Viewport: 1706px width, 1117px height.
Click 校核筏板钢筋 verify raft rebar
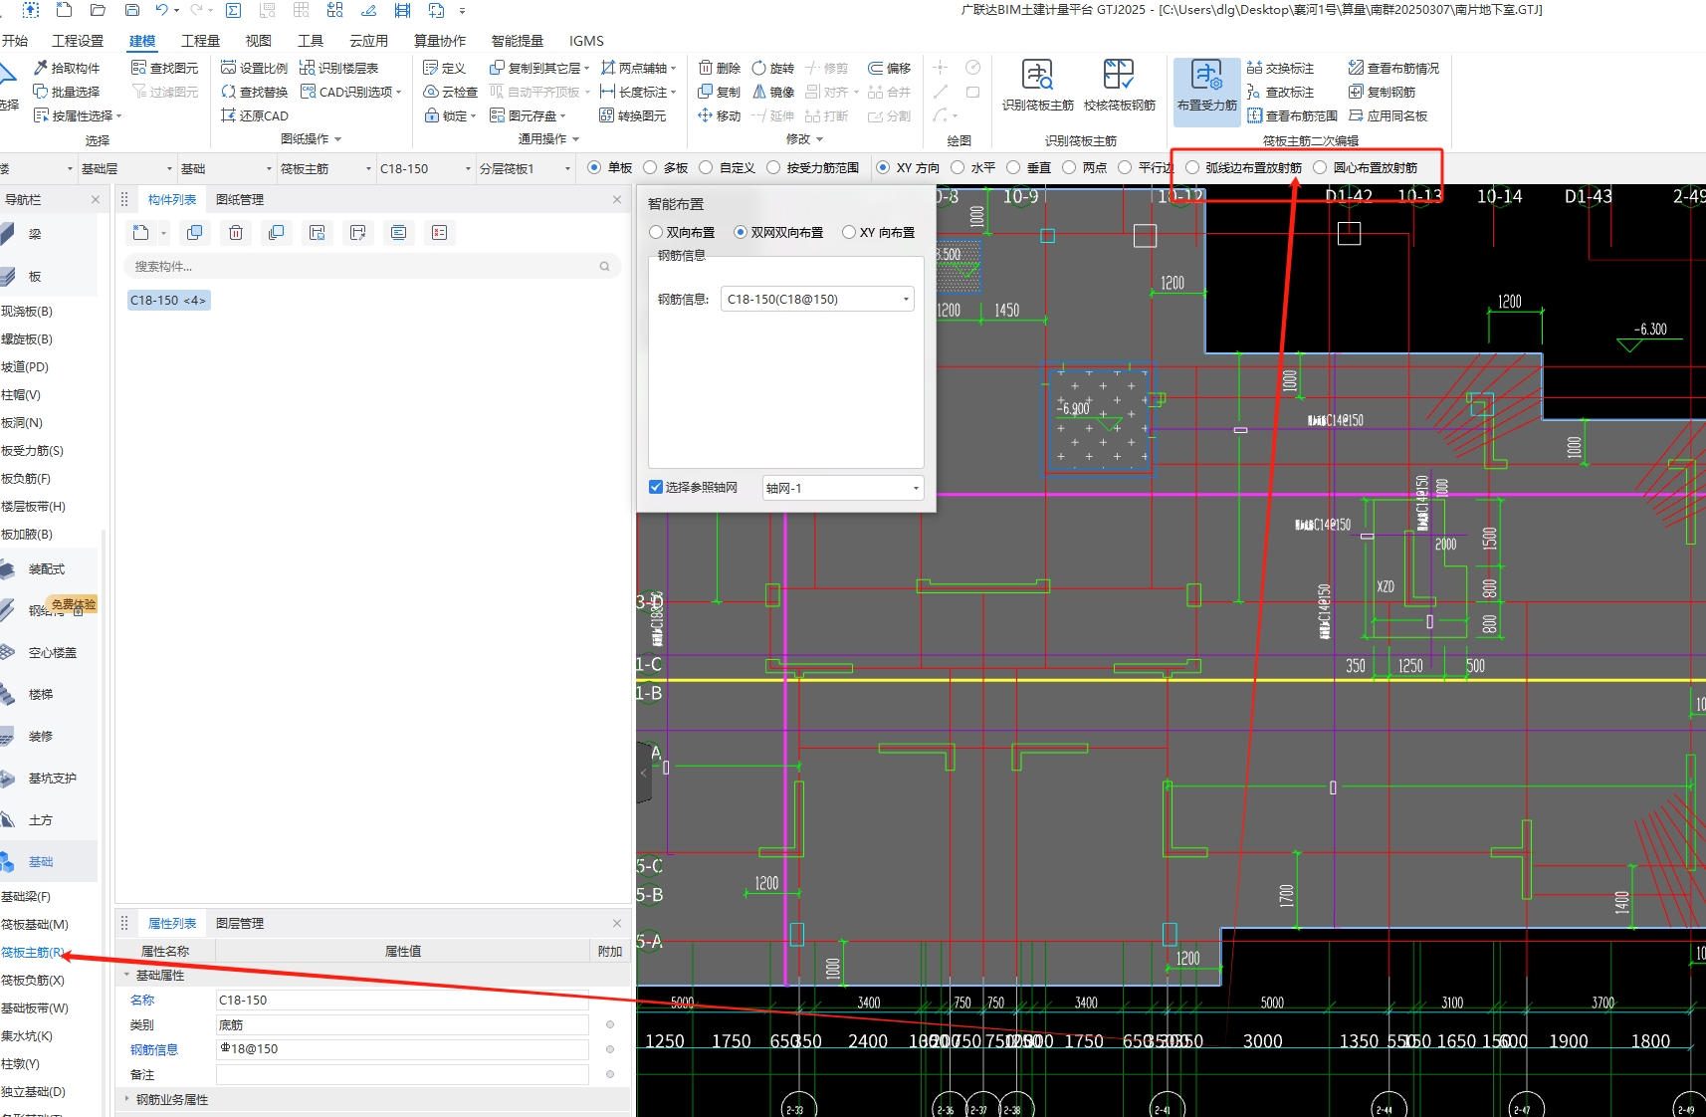pyautogui.click(x=1120, y=86)
